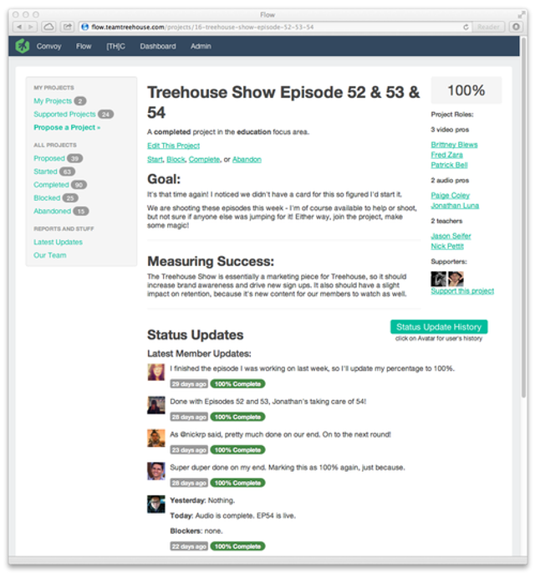The image size is (535, 574).
Task: Show Blocked projects list
Action: pyautogui.click(x=47, y=197)
